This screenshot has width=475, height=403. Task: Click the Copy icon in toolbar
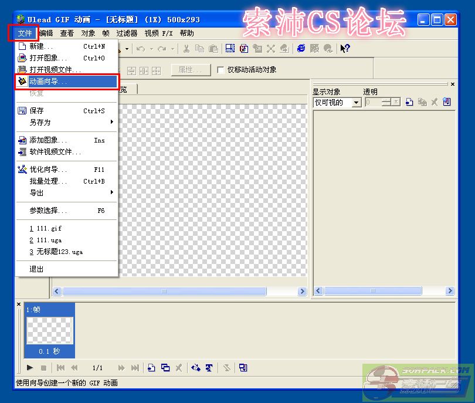click(x=199, y=49)
